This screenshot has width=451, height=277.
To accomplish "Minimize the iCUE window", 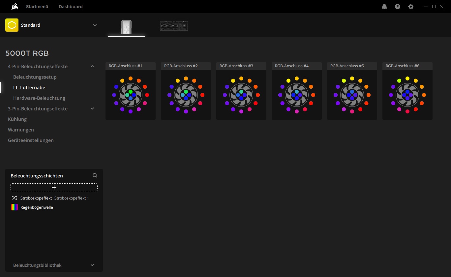I will click(426, 7).
